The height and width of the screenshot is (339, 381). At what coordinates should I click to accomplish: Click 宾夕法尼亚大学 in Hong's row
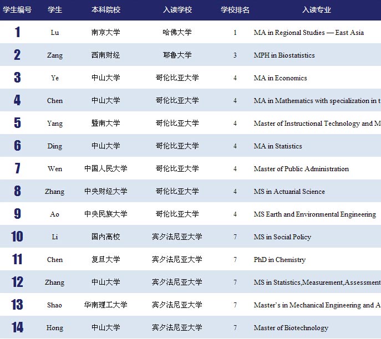point(177,327)
